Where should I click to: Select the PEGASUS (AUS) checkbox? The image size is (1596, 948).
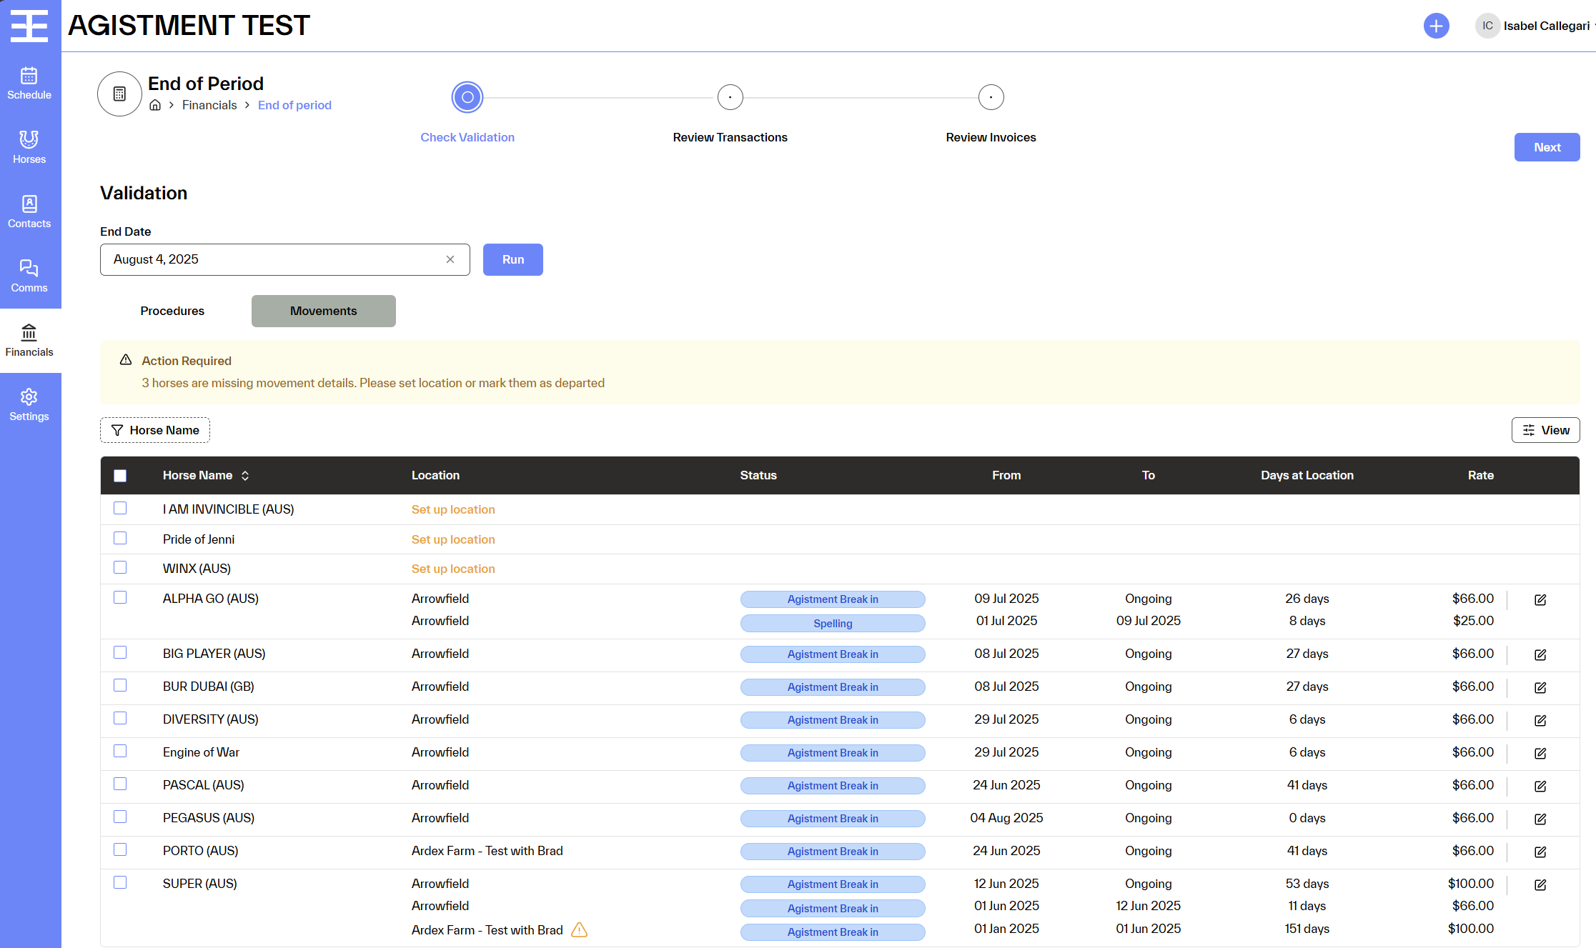coord(120,817)
